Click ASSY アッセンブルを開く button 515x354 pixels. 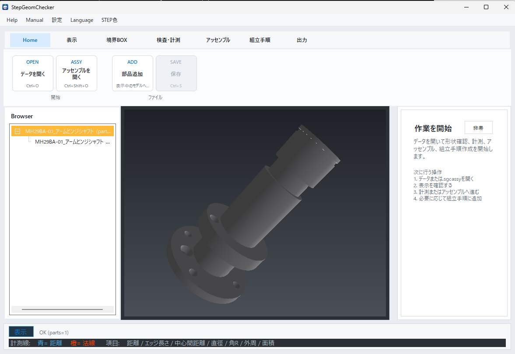click(77, 73)
